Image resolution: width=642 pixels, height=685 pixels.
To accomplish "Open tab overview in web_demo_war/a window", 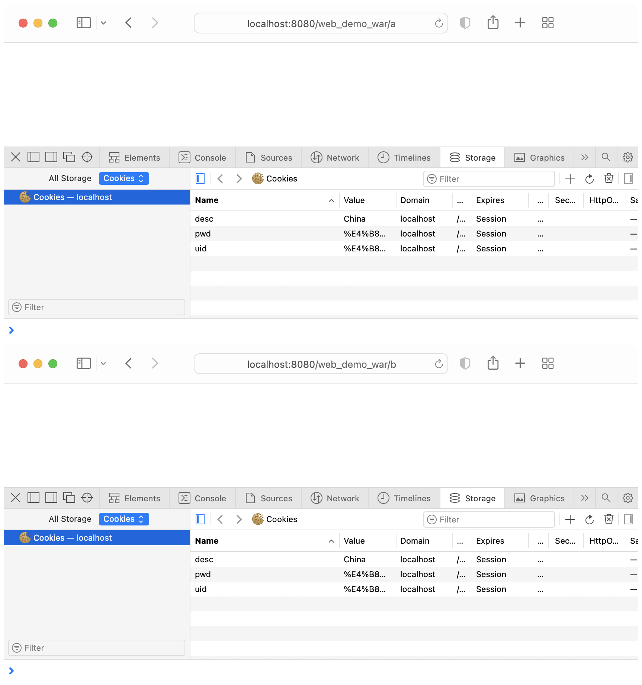I will (x=548, y=23).
